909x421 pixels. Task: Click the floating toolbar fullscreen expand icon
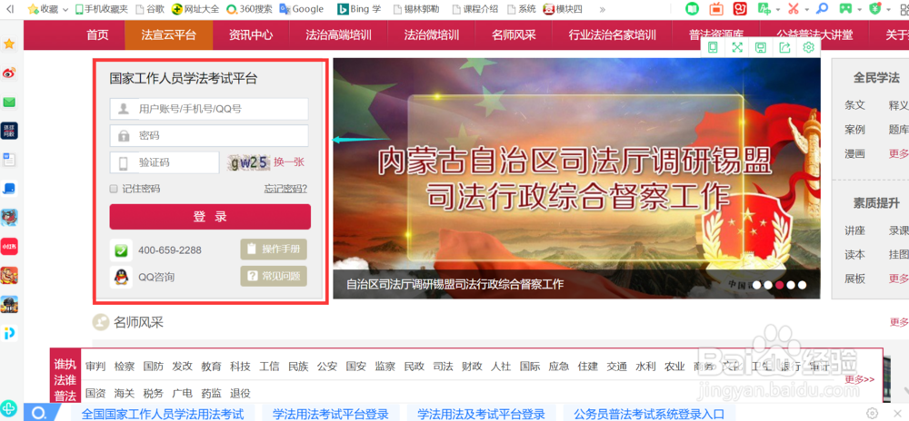737,47
